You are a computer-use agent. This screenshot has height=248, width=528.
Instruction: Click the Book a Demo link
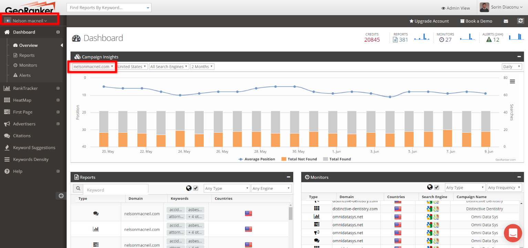476,21
